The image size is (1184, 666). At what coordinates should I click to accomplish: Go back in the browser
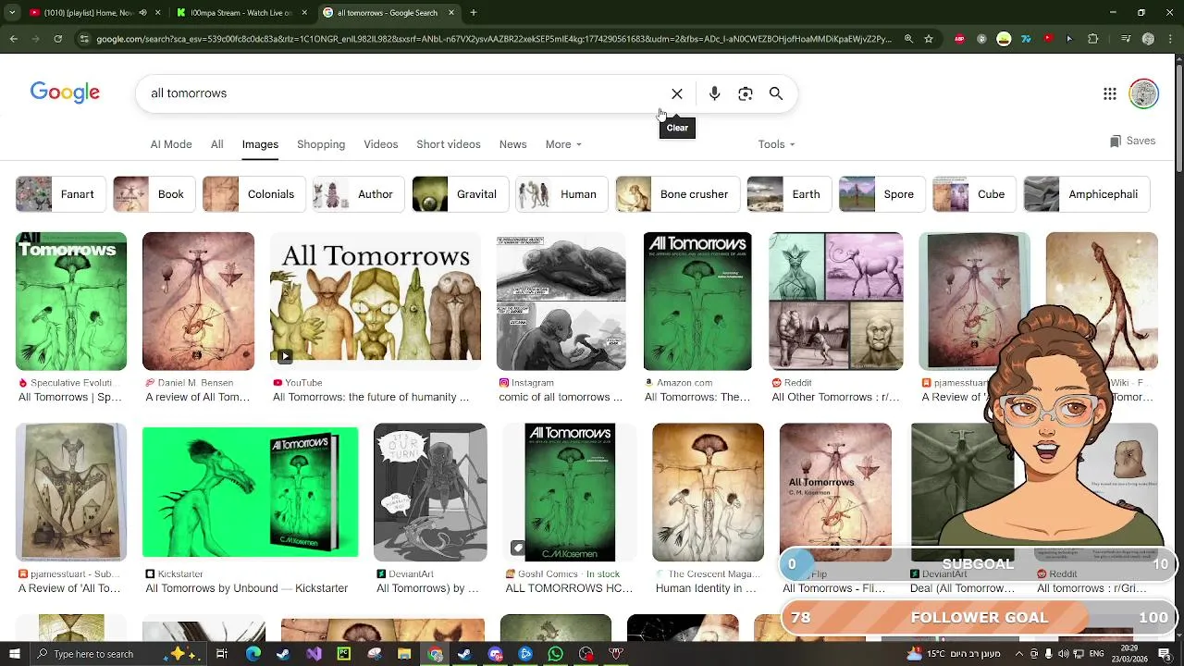tap(13, 39)
